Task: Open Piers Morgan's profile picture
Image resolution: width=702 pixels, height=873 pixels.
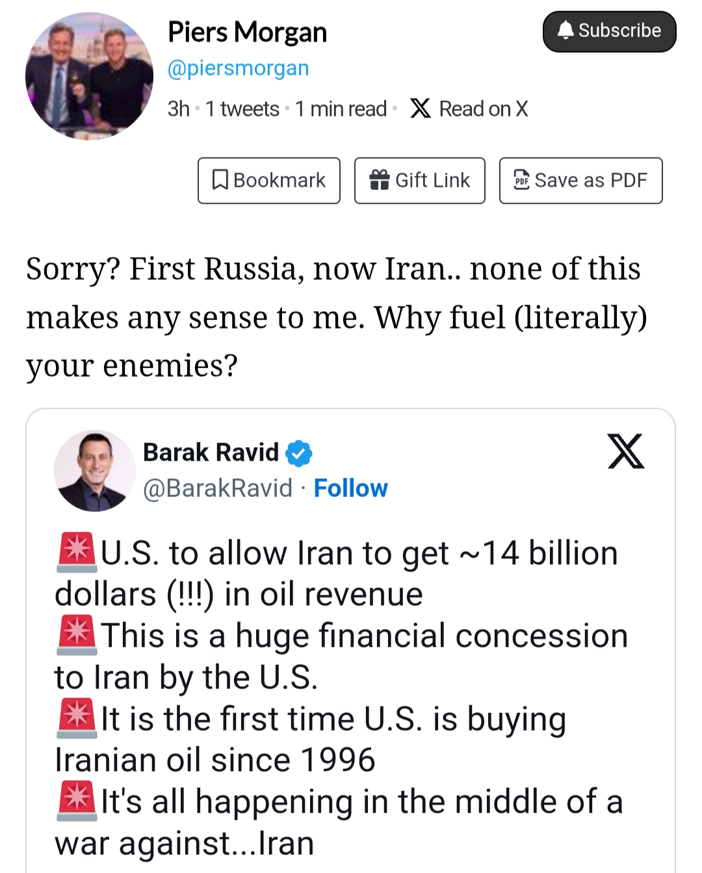Action: [x=89, y=76]
